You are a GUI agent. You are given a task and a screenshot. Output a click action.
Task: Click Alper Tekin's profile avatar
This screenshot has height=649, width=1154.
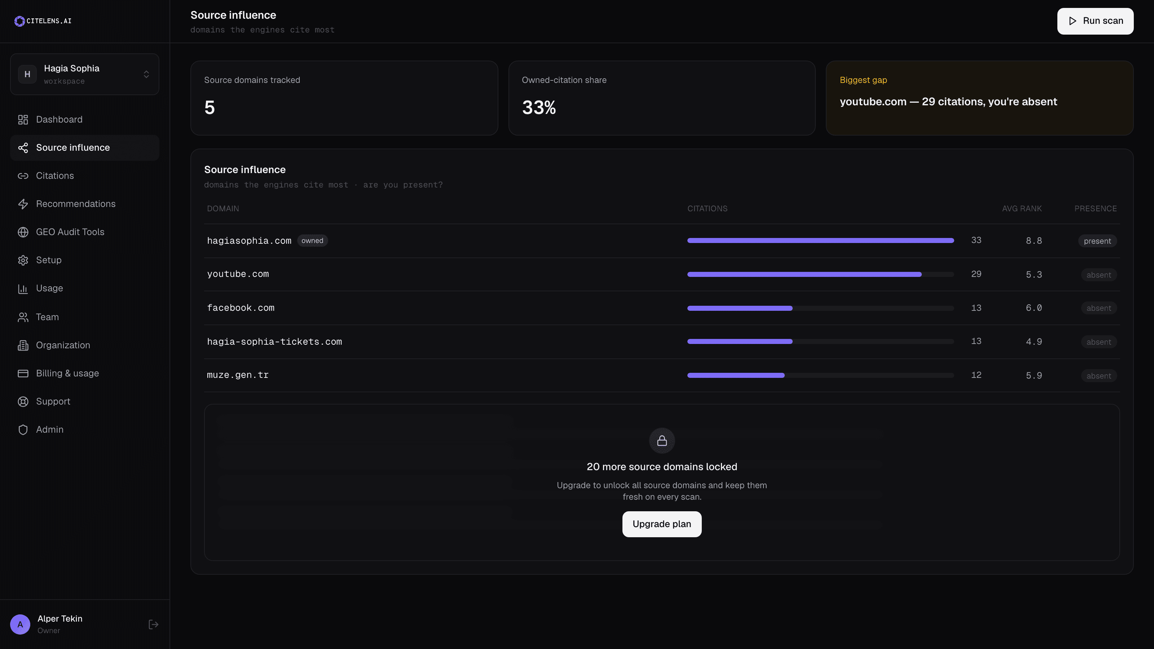(x=20, y=624)
